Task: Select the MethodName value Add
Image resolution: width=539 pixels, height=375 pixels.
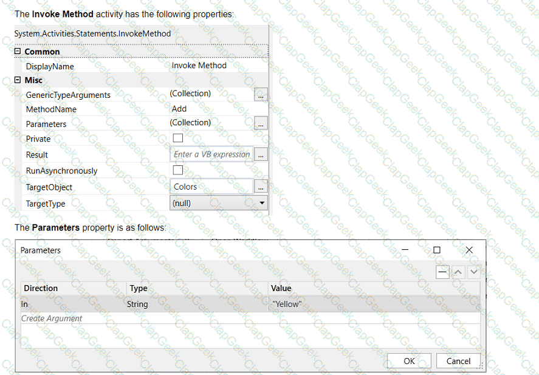Action: [179, 109]
